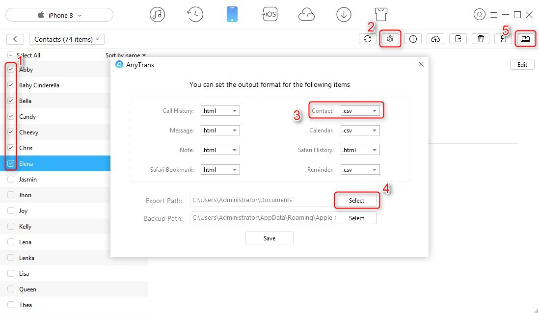Viewport: 539px width, 313px height.
Task: Click the trash delete button
Action: click(x=481, y=39)
